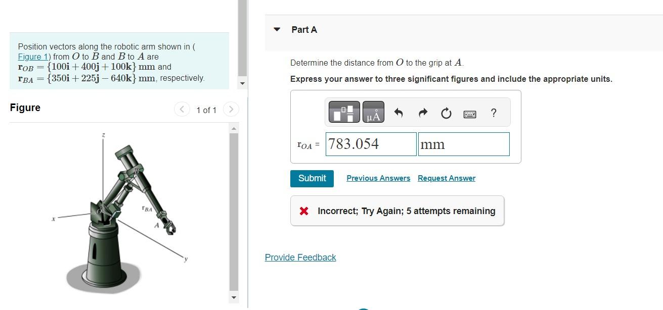The height and width of the screenshot is (310, 663).
Task: Submit the answer
Action: pos(312,178)
